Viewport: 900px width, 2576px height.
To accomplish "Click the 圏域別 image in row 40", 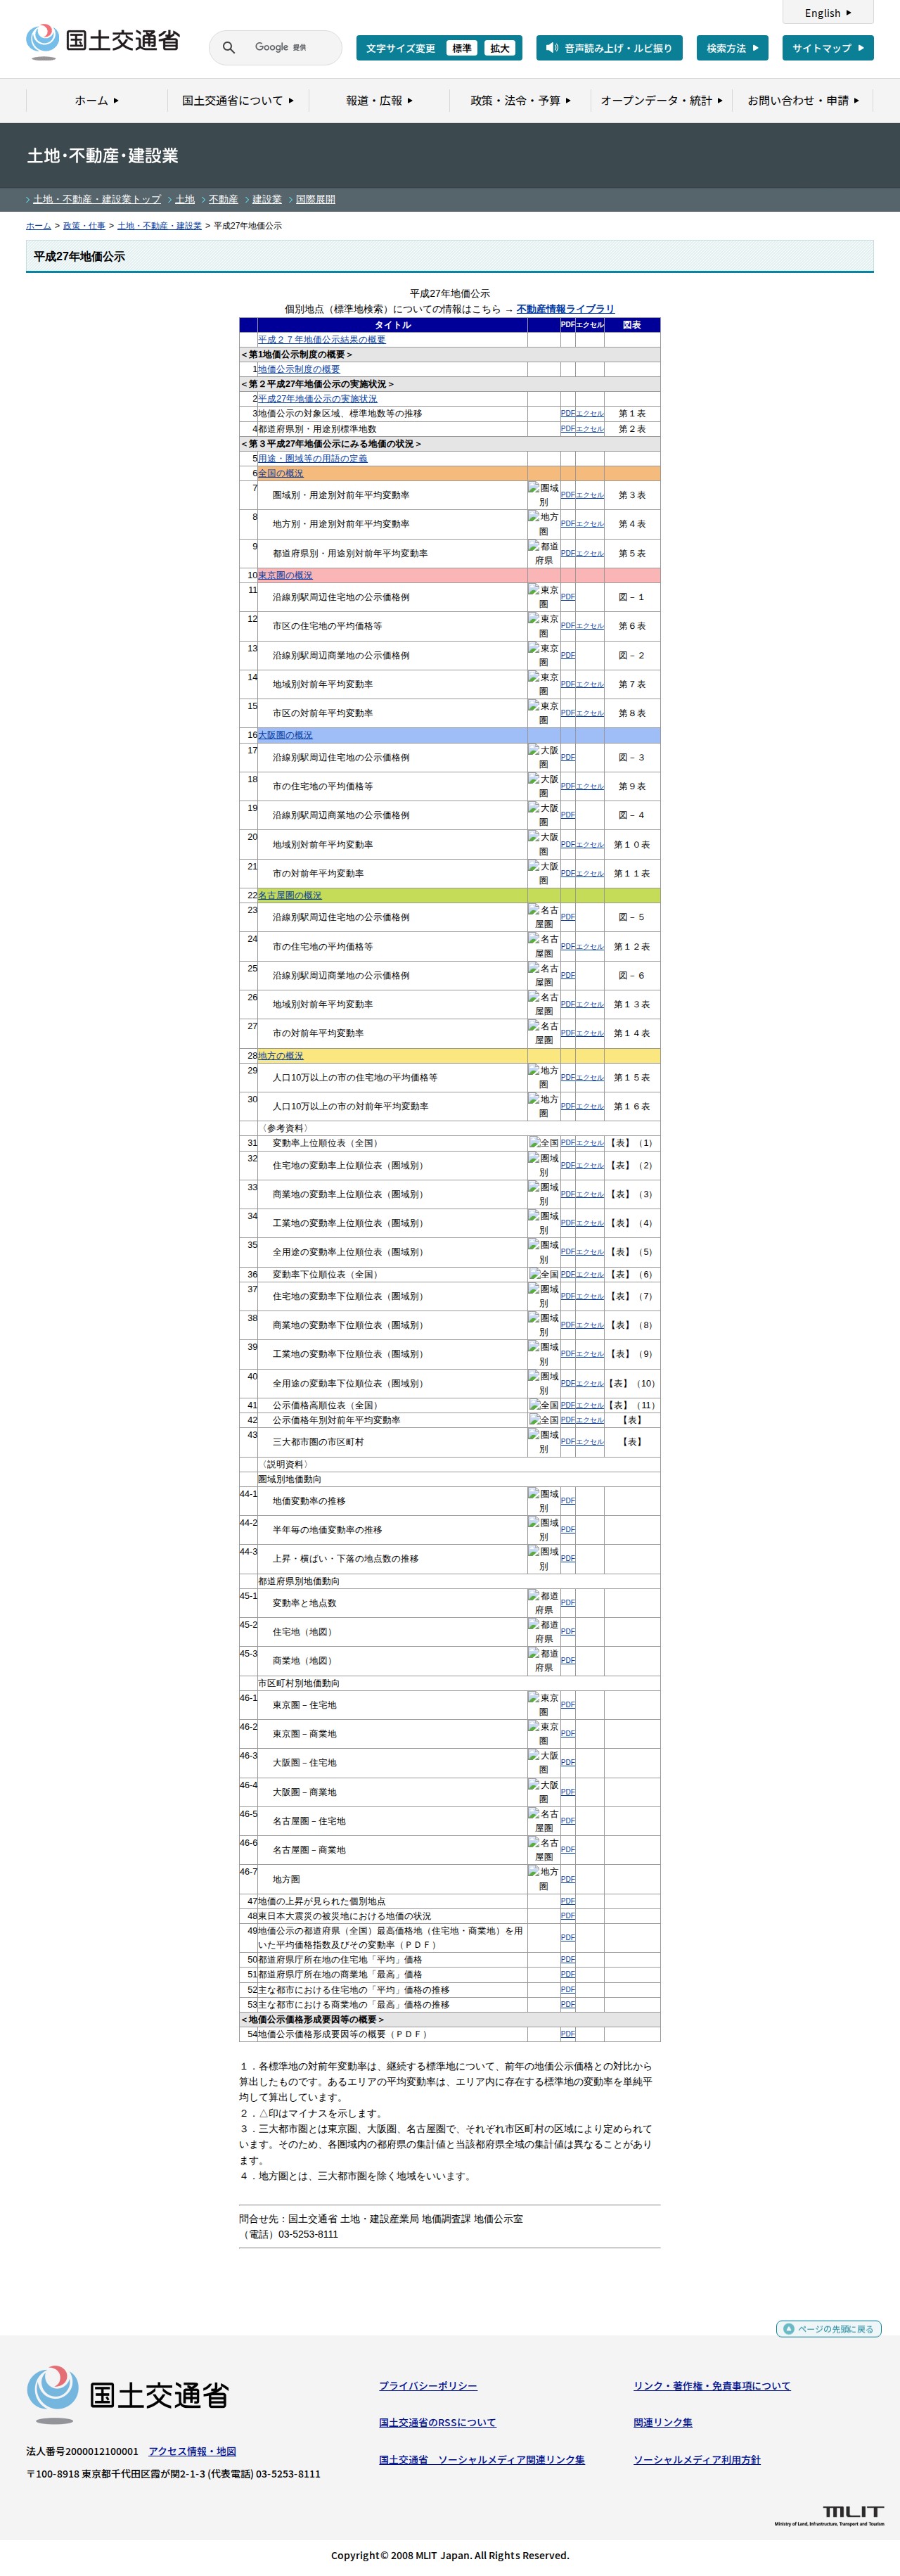I will (544, 1383).
